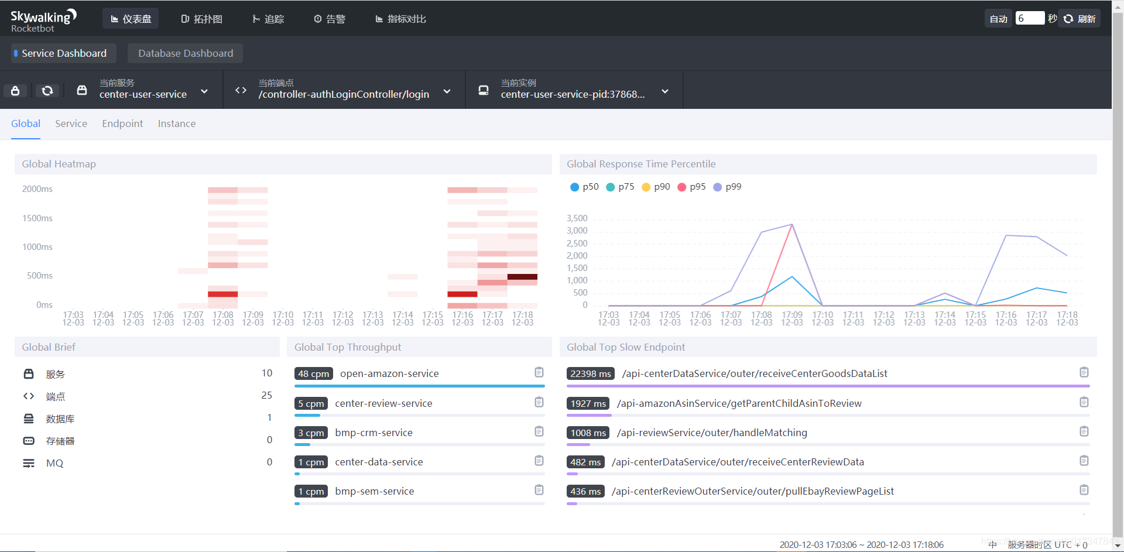
Task: Open the 告警 alarm menu
Action: (330, 19)
